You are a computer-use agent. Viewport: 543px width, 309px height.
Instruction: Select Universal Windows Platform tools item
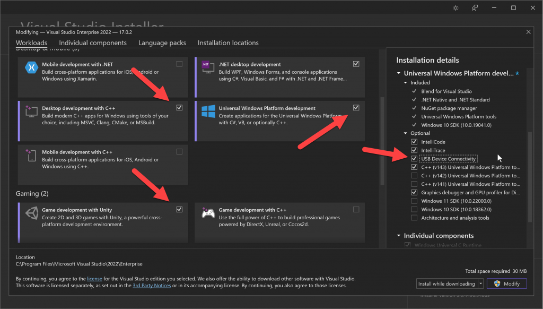point(459,116)
